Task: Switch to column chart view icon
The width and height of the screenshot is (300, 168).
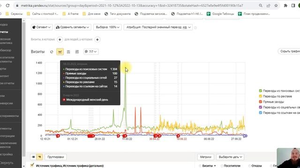Action: point(77,52)
